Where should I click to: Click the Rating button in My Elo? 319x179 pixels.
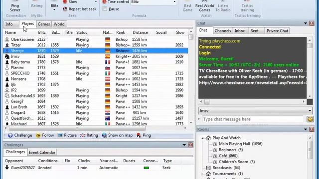coord(36,6)
